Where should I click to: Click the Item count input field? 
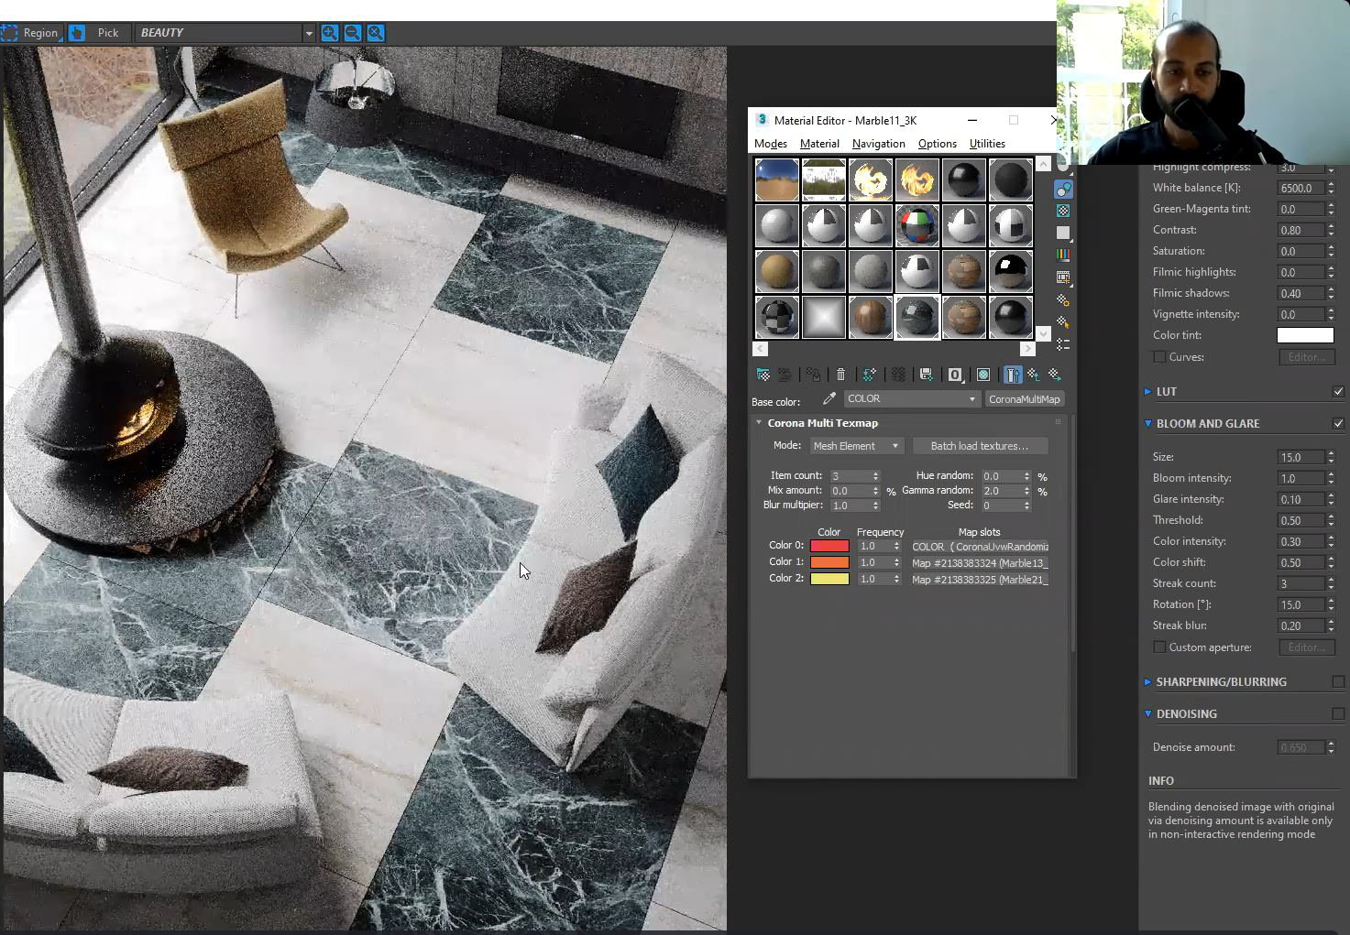pyautogui.click(x=850, y=476)
